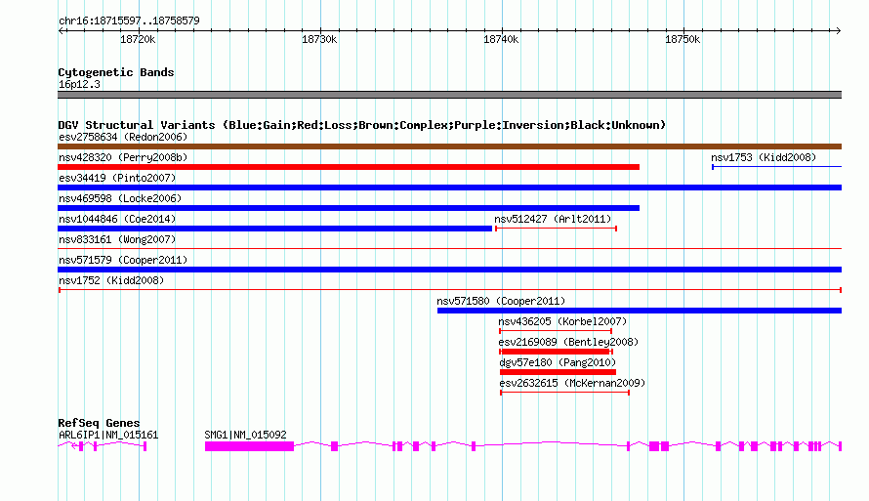This screenshot has height=501, width=869.
Task: Click the nsv512427 (Arlt2011) label
Action: [553, 219]
